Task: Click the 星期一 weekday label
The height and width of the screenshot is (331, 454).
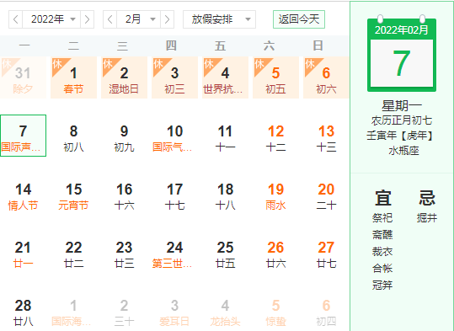Action: click(x=402, y=105)
